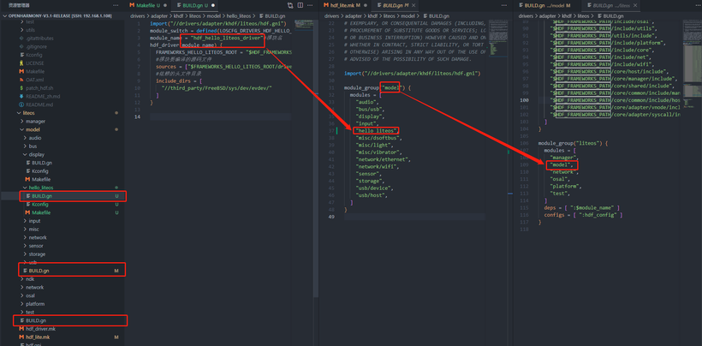Click OAT.xml file icon in explorer

pyautogui.click(x=21, y=80)
